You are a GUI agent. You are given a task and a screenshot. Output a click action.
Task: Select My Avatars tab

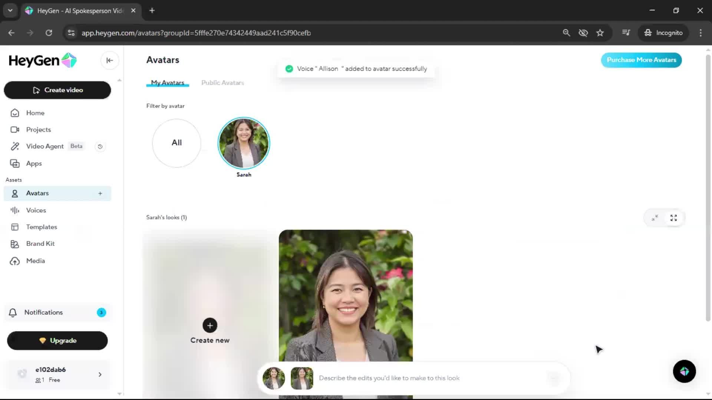pos(168,83)
